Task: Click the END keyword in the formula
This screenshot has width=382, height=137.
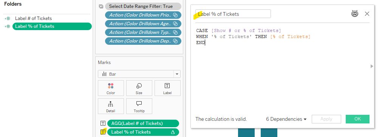Action: pos(200,43)
